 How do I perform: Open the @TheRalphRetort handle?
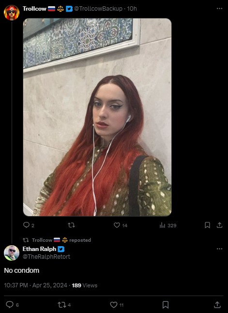pyautogui.click(x=46, y=256)
